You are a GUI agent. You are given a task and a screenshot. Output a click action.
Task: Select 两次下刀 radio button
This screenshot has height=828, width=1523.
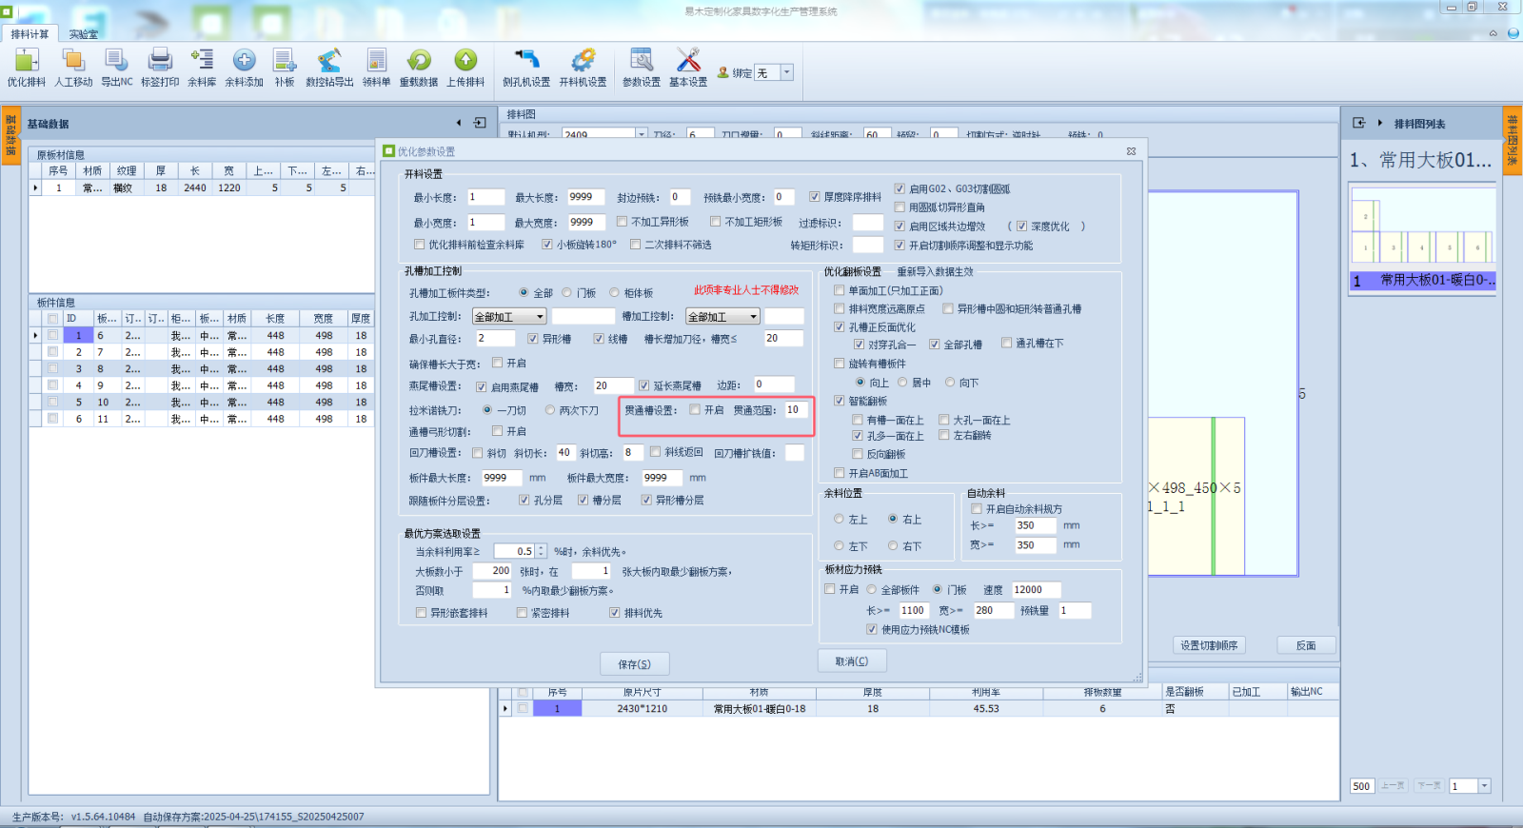point(550,410)
